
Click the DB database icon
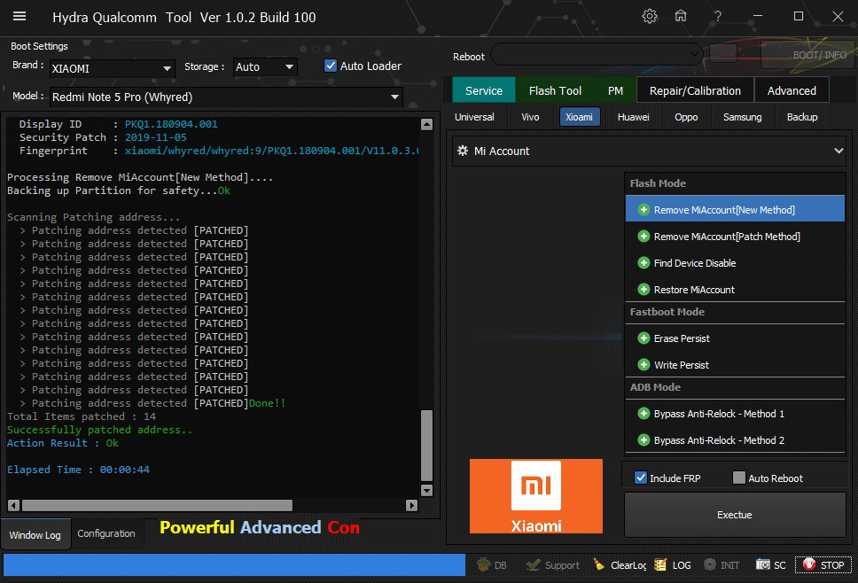point(484,564)
